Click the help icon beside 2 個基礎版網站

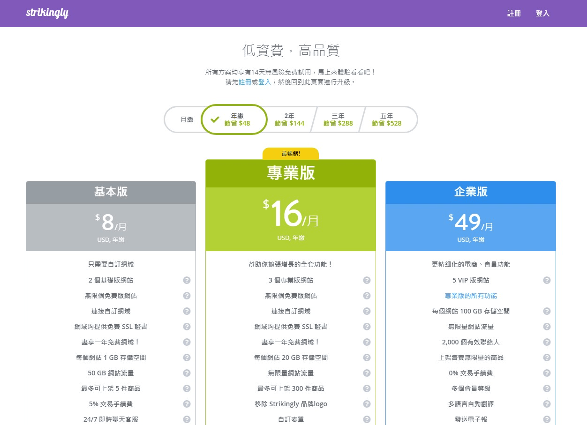click(x=187, y=280)
